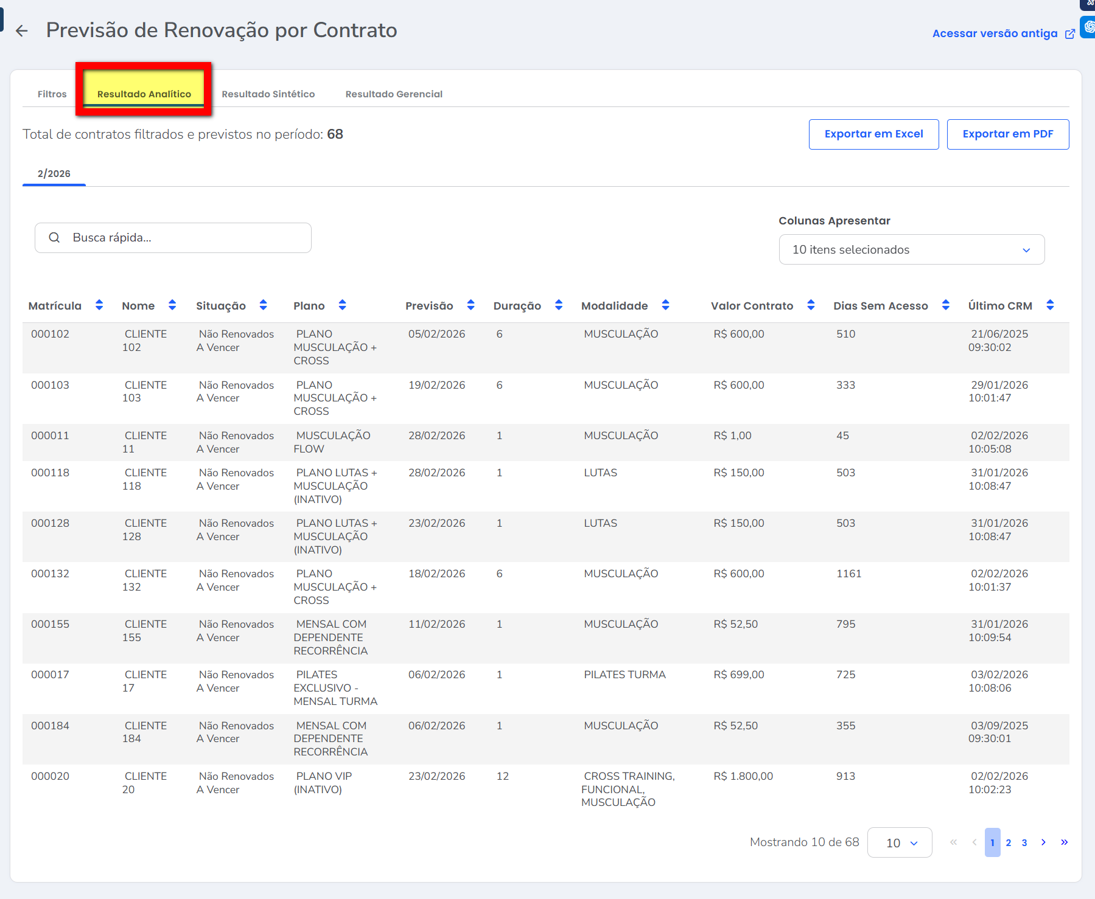This screenshot has width=1095, height=899.
Task: Sort table by Matrícula column arrows
Action: point(99,305)
